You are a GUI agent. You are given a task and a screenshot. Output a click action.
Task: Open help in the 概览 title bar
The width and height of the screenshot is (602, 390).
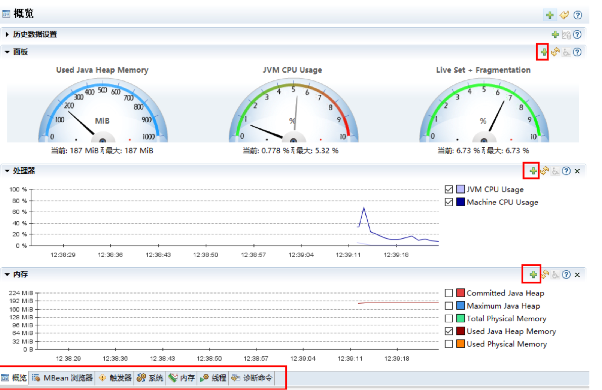click(x=578, y=15)
